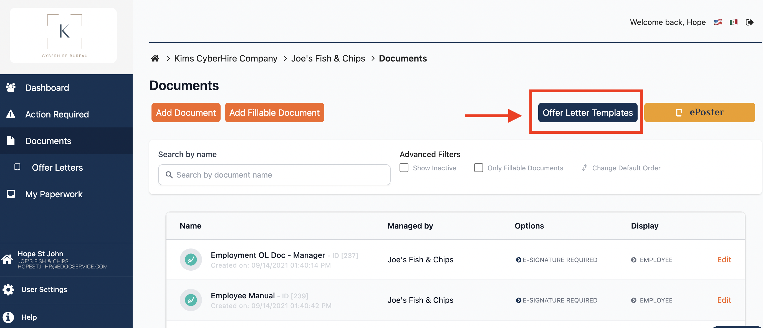
Task: Click the Documents breadcrumb text
Action: point(403,58)
